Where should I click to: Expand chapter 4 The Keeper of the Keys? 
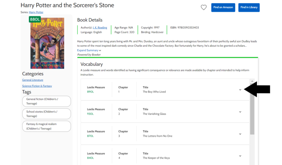click(x=240, y=156)
